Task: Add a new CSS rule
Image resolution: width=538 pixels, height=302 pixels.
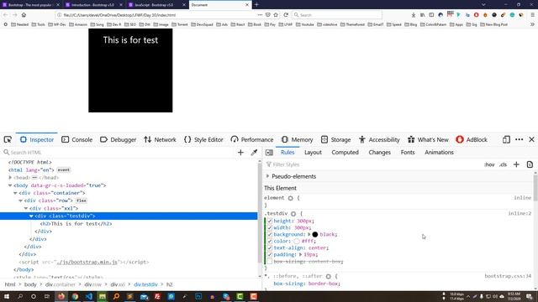Action: [x=516, y=164]
